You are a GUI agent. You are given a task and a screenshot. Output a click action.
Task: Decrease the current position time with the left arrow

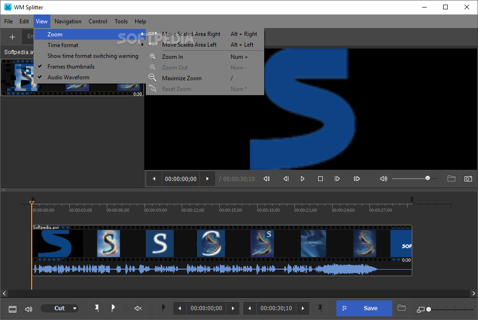154,179
